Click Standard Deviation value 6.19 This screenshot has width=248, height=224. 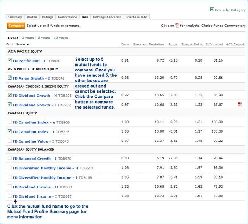[x=160, y=158]
